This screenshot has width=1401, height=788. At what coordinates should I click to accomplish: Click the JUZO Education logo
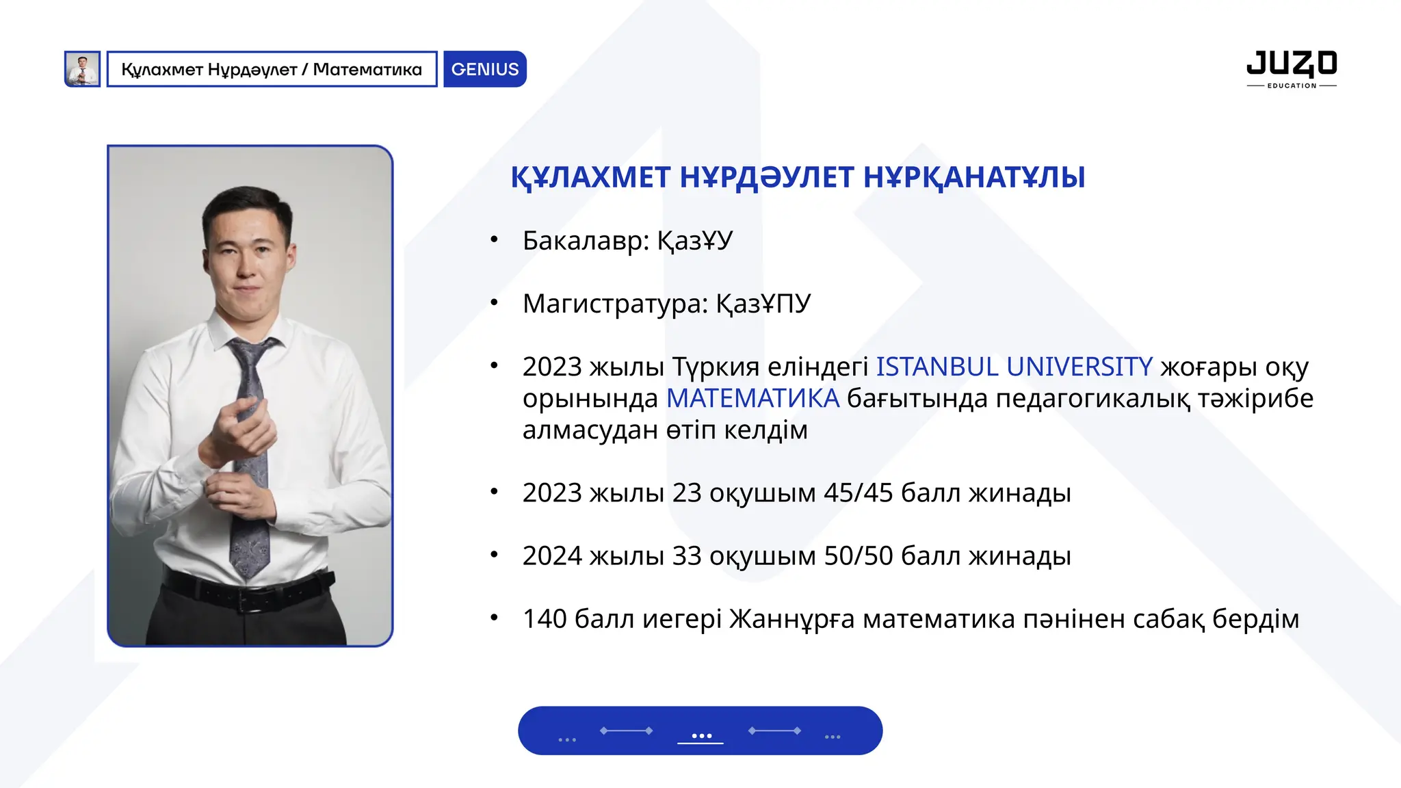[1291, 68]
